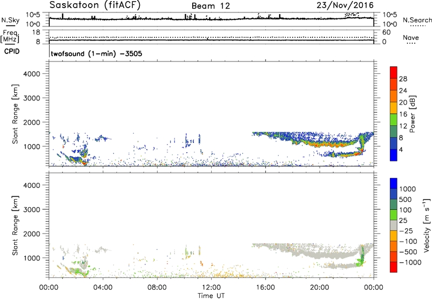Select the 'N.Search' legend label

click(x=417, y=20)
